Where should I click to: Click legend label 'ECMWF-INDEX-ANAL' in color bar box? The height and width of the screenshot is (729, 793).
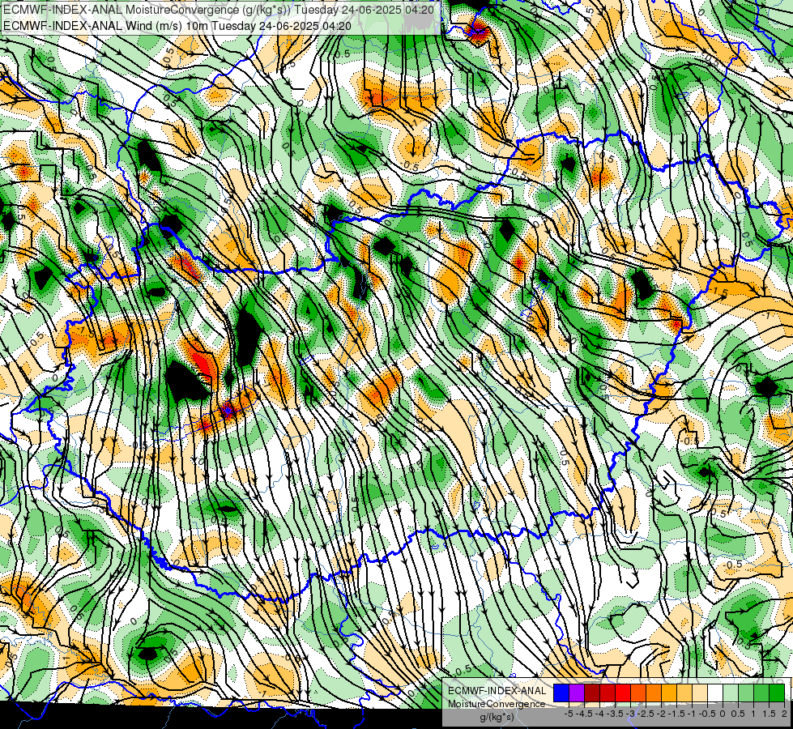tap(497, 691)
